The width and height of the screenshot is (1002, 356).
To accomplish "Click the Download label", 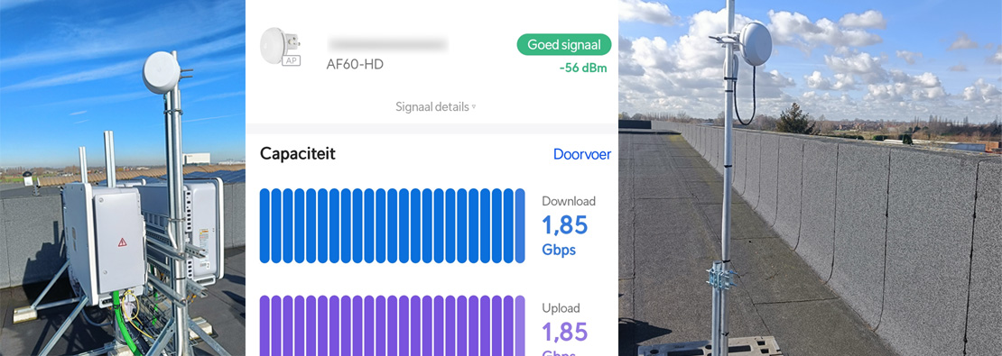I will 568,202.
